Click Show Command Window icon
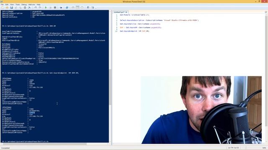268x150 pixels. pos(88,7)
